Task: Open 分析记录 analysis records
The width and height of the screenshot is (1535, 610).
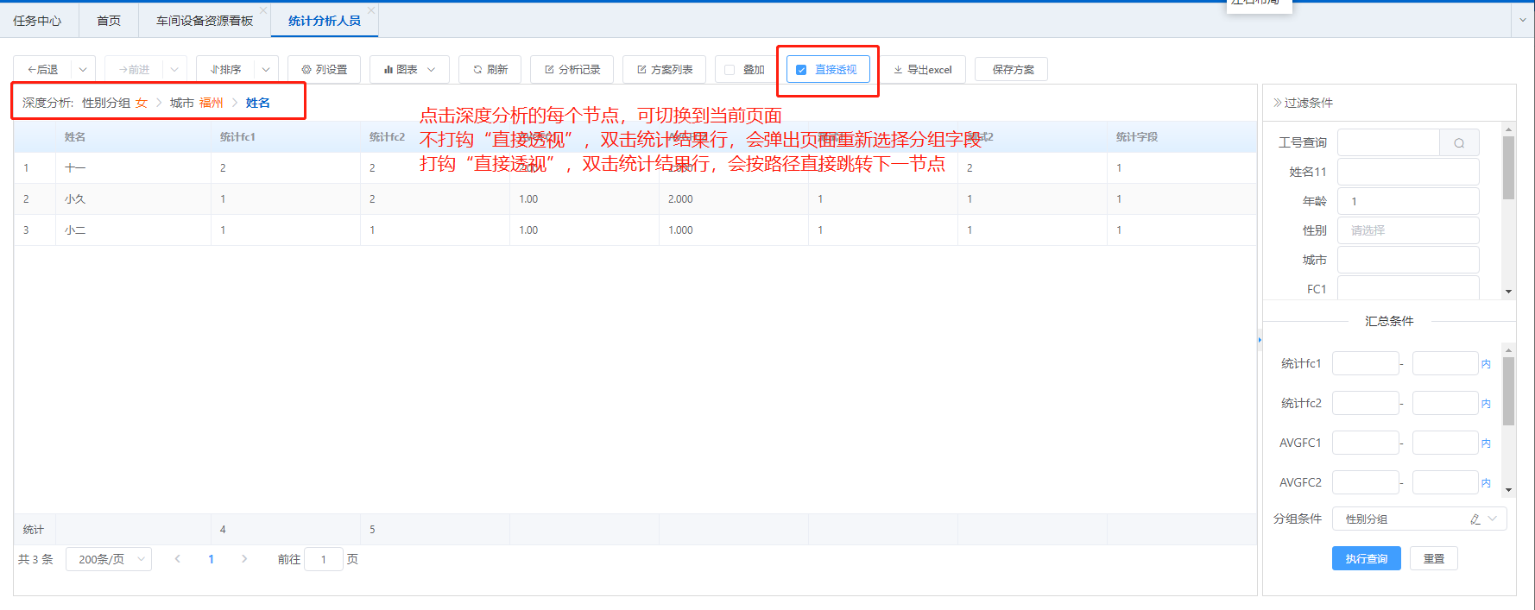Action: pyautogui.click(x=572, y=70)
